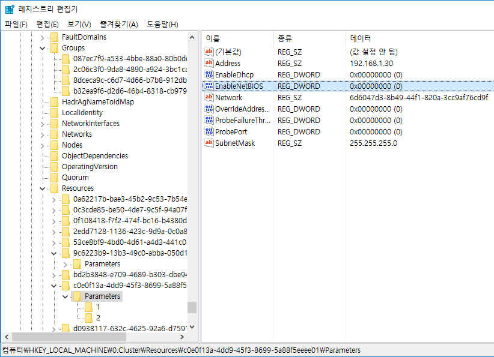Open the 즐겨찾기(A) menu
The image size is (494, 357).
(x=119, y=24)
